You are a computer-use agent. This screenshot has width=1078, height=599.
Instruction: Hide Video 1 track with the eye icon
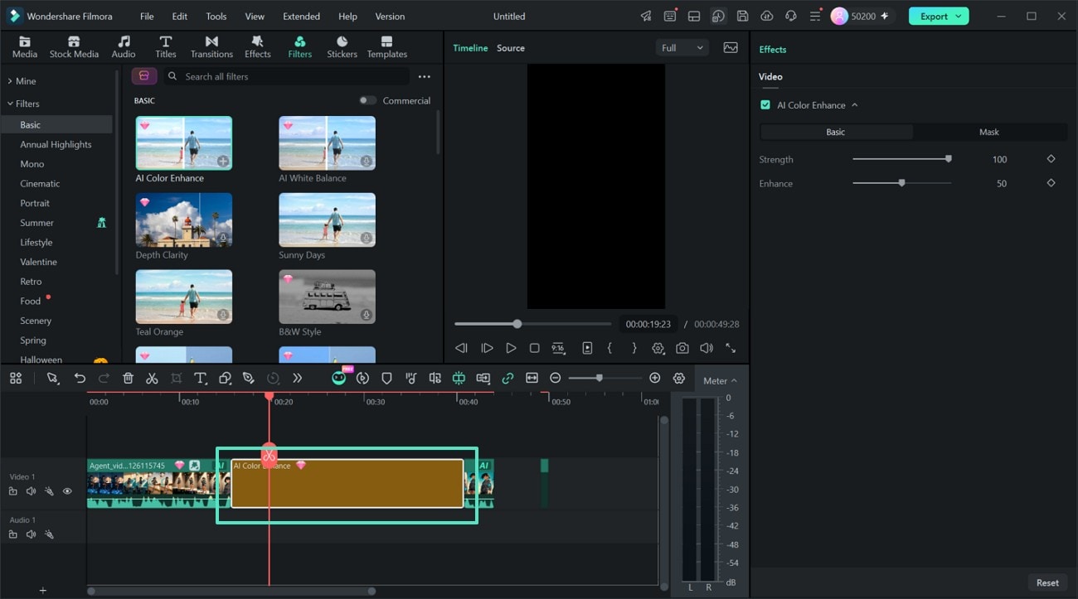[67, 491]
